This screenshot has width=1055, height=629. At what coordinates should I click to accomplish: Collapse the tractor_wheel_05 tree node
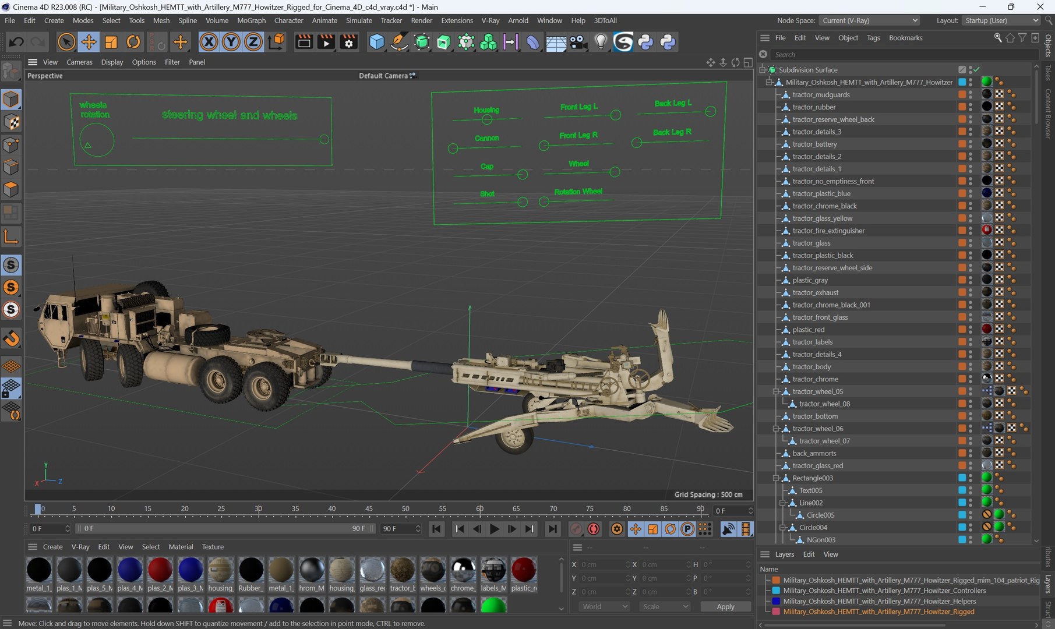pos(776,391)
